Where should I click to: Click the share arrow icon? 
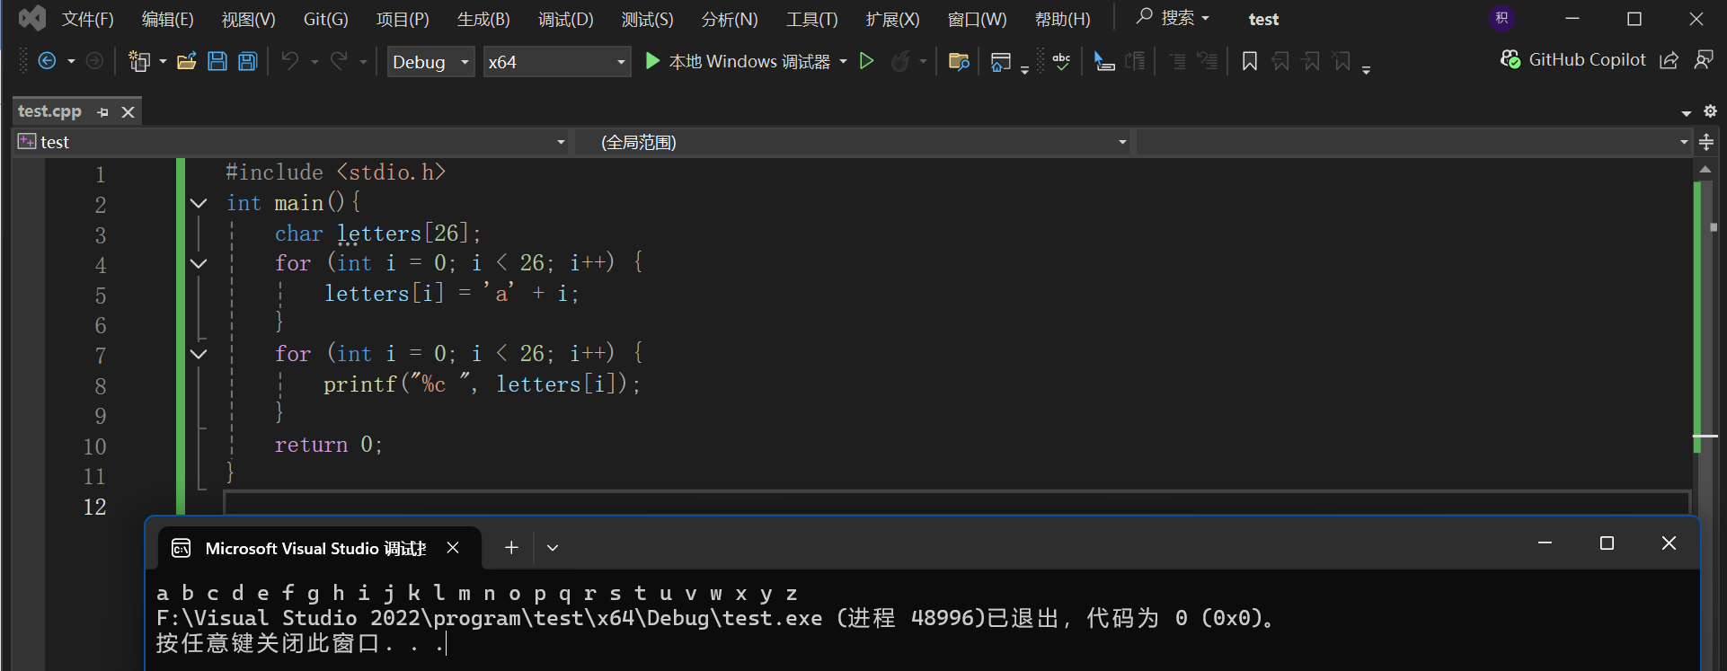coord(1669,60)
